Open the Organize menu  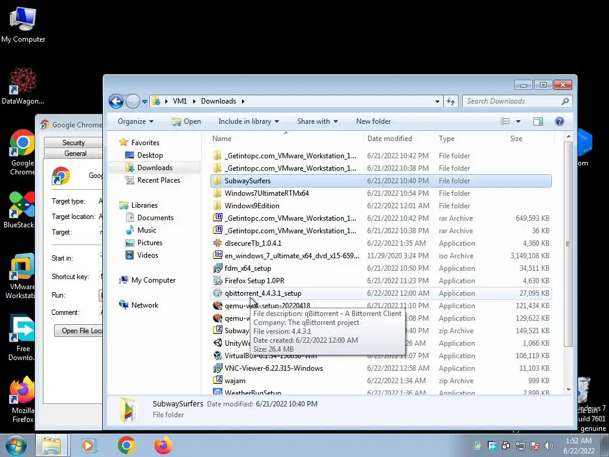[136, 121]
